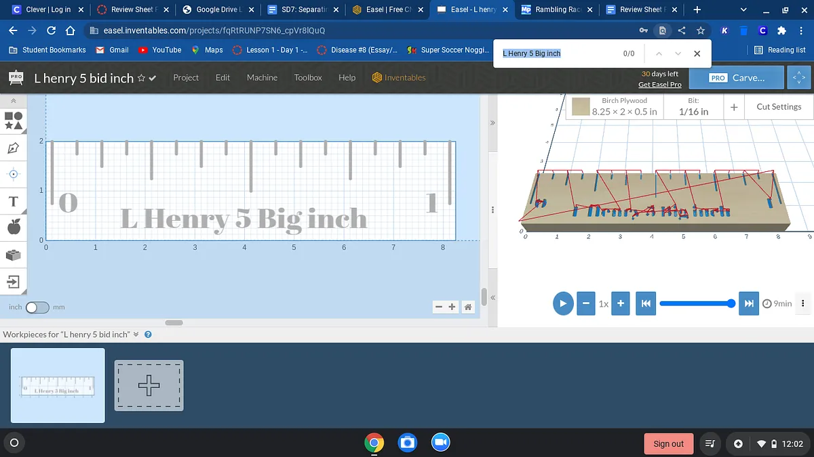The height and width of the screenshot is (457, 814).
Task: Click the Get Easel Pro link
Action: 659,84
